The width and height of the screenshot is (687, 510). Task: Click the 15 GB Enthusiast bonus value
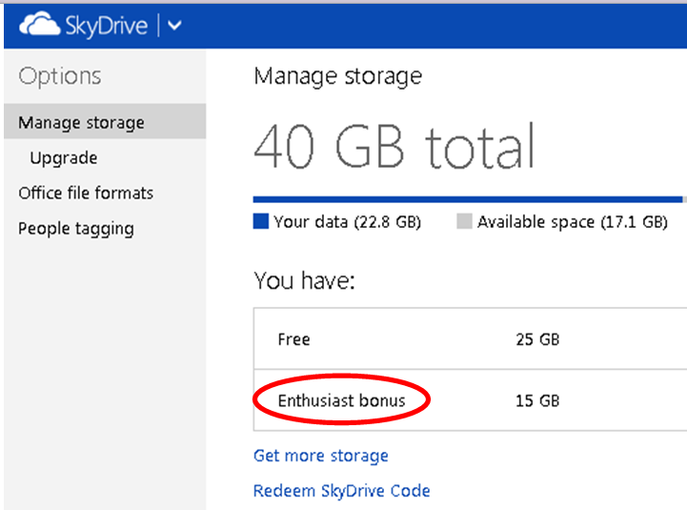[537, 400]
